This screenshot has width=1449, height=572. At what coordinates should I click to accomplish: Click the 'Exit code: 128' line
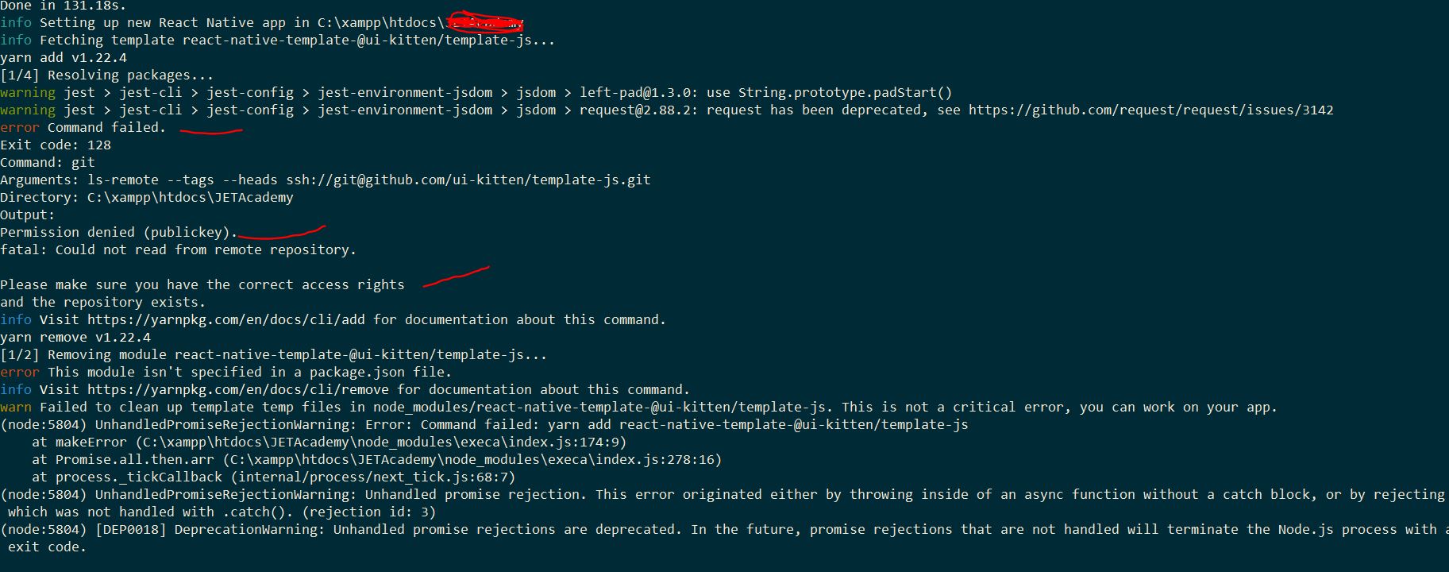coord(56,145)
